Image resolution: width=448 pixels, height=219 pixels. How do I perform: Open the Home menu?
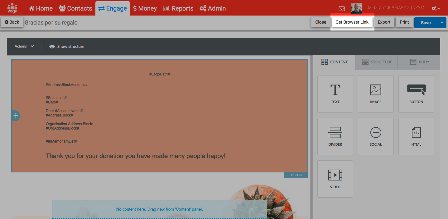pyautogui.click(x=41, y=8)
